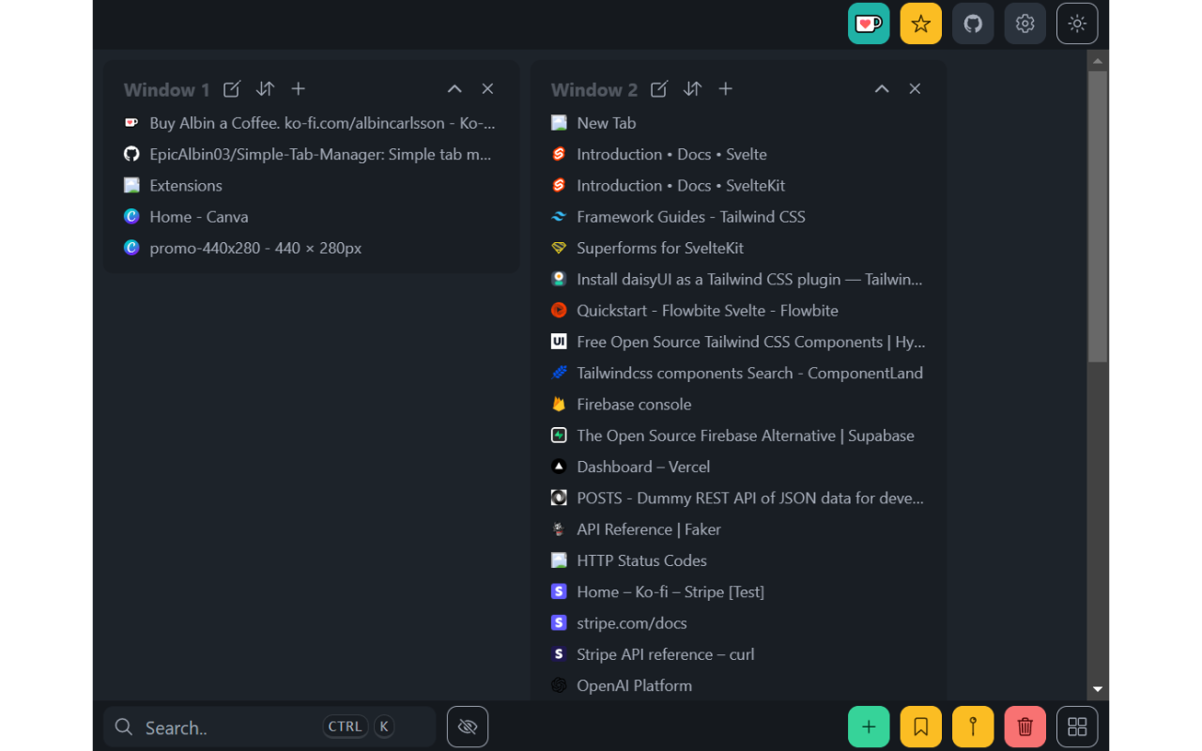
Task: Close Window 2 group
Action: click(x=915, y=89)
